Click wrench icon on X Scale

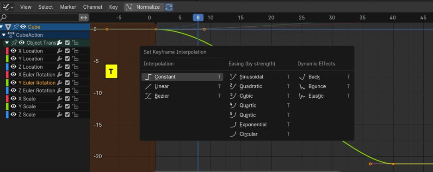(x=59, y=99)
